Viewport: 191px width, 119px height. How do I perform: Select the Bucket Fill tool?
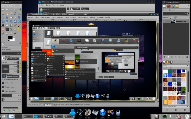coord(7,25)
